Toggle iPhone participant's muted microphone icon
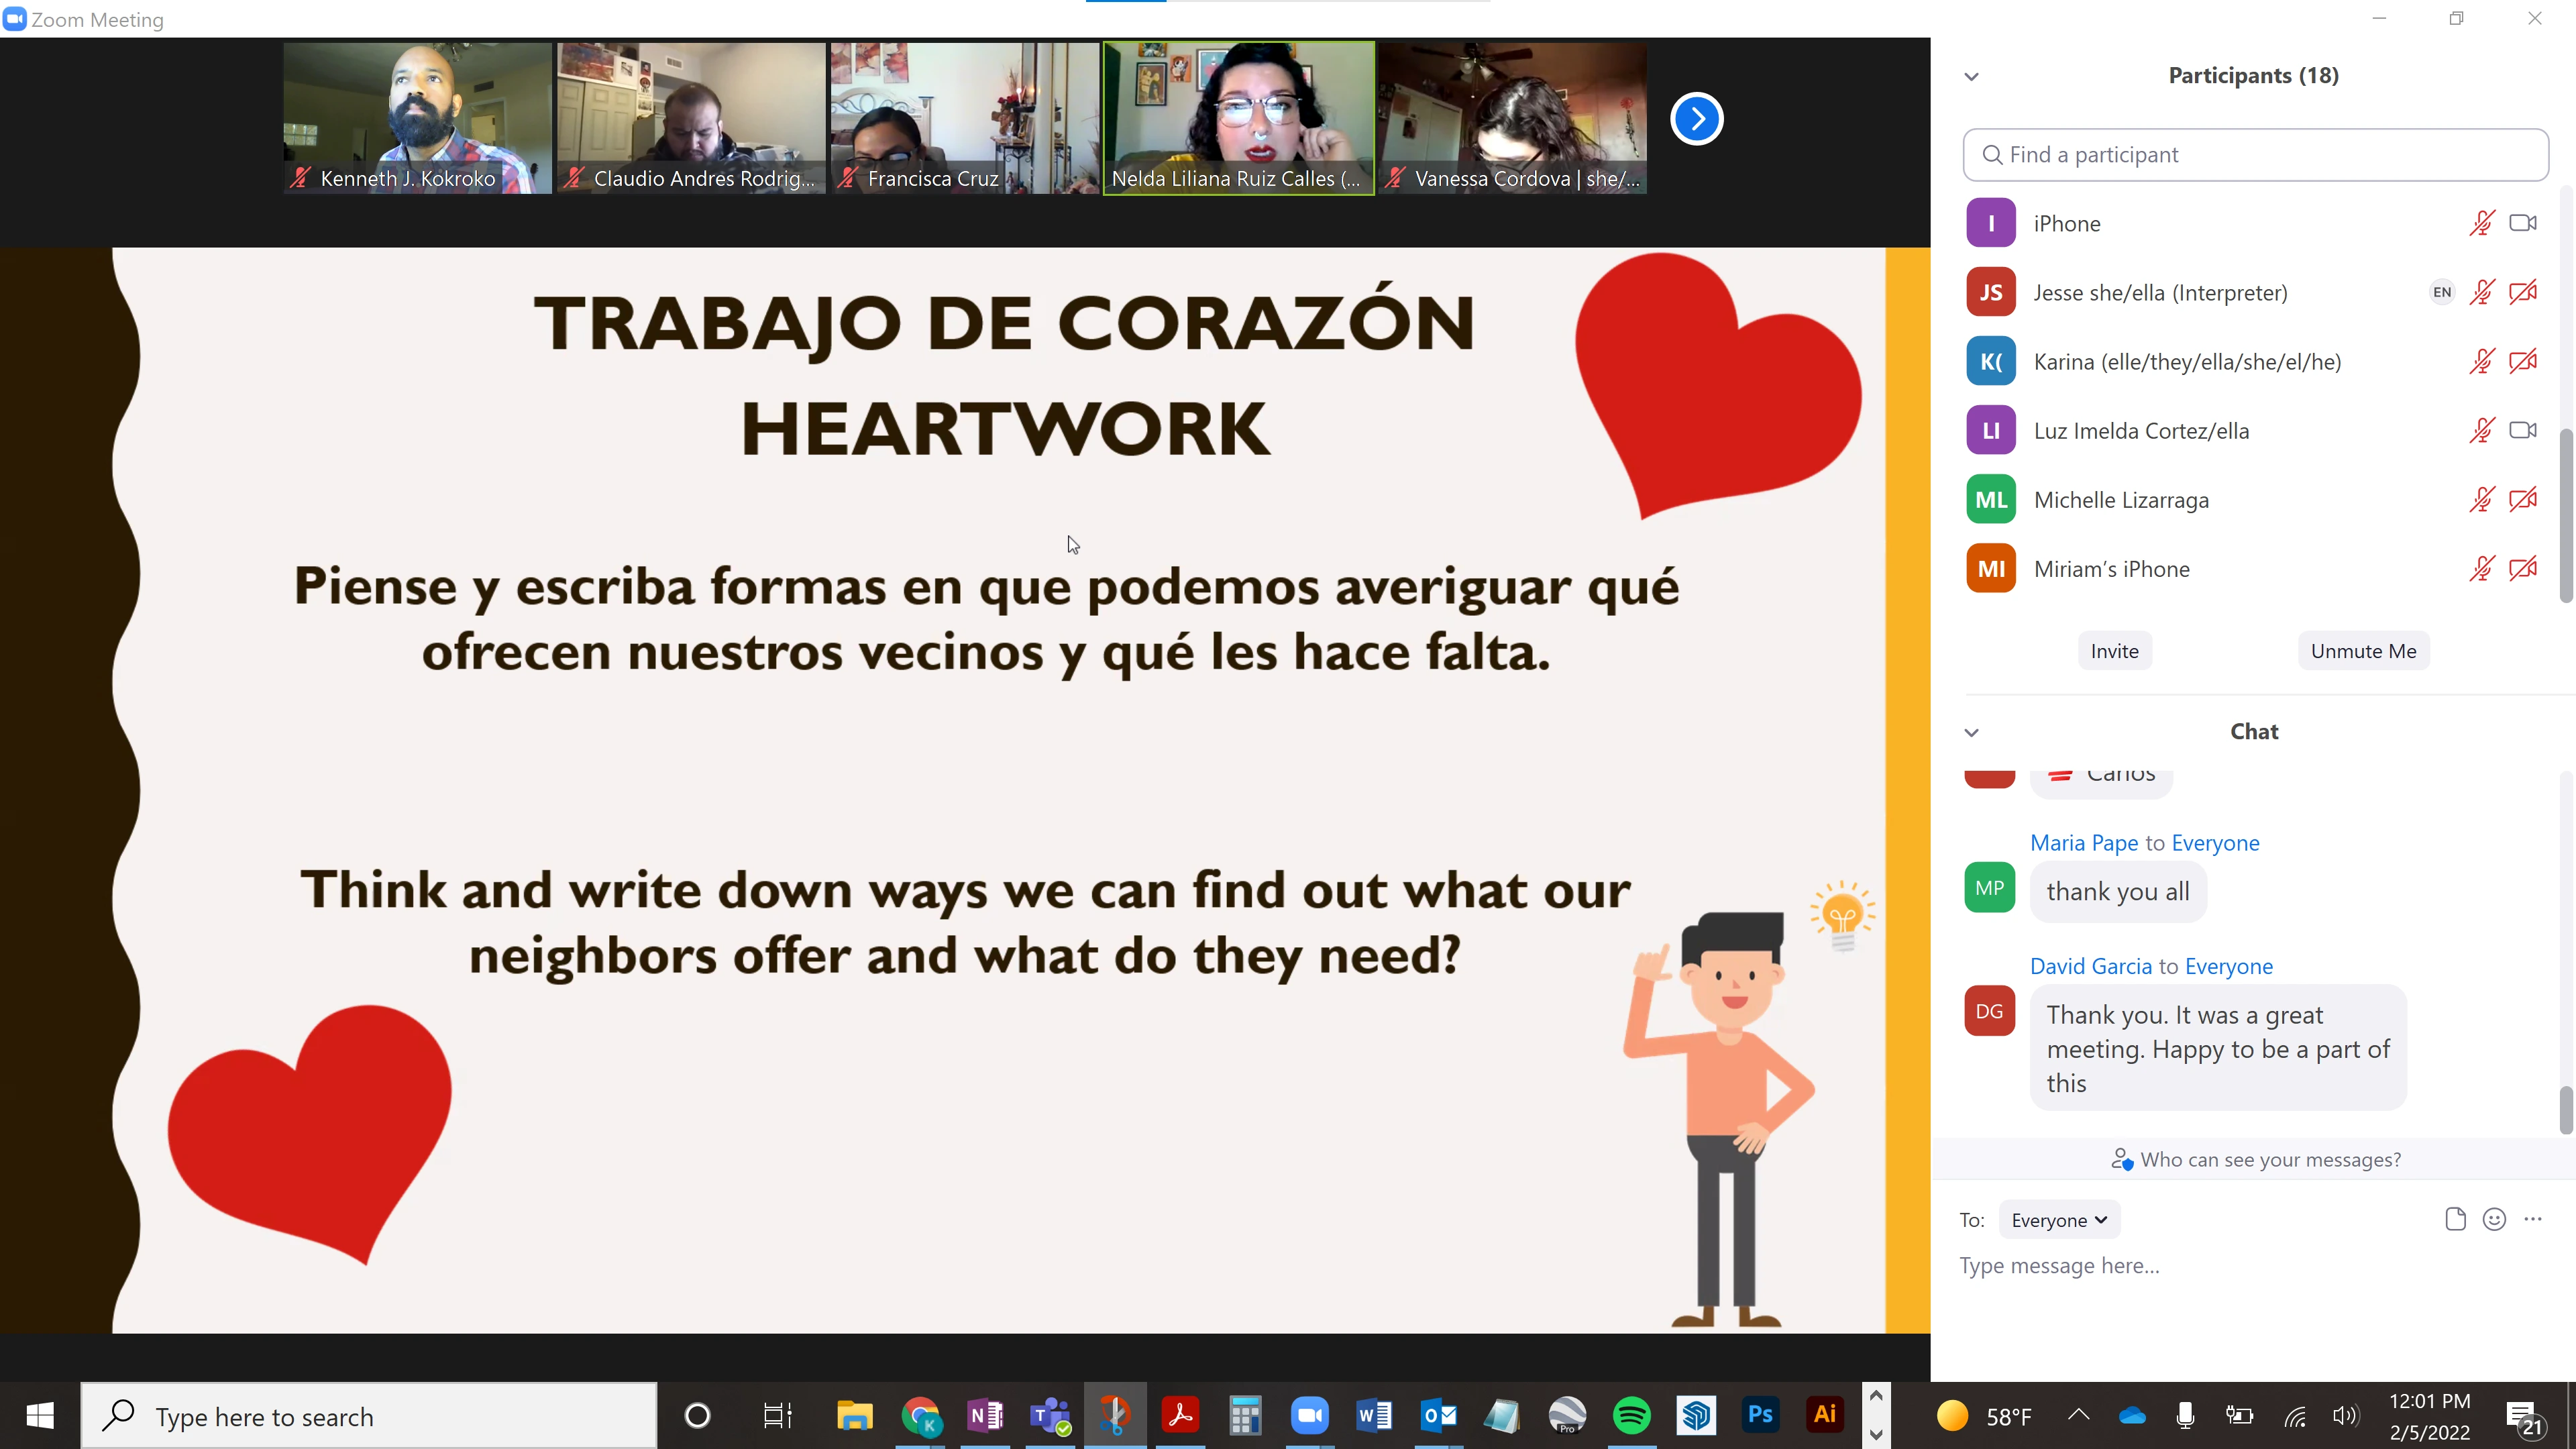This screenshot has width=2576, height=1449. 2481,224
